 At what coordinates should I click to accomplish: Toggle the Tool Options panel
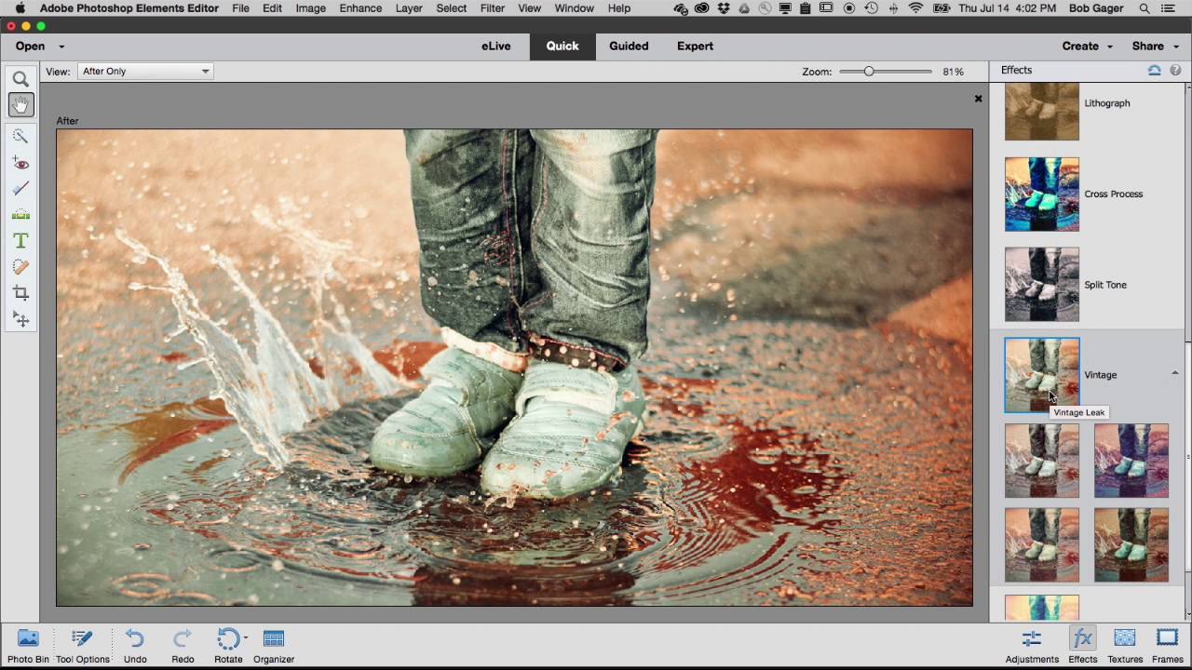pos(82,645)
